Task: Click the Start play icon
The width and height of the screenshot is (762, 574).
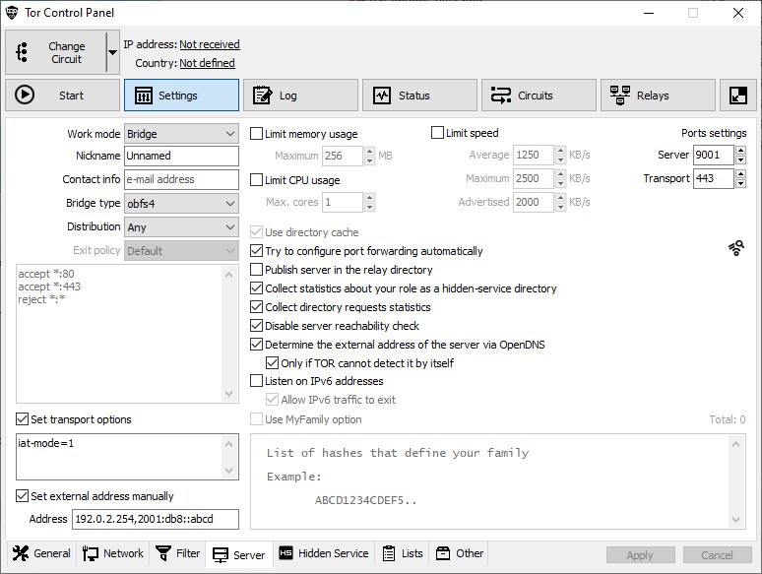Action: 25,95
